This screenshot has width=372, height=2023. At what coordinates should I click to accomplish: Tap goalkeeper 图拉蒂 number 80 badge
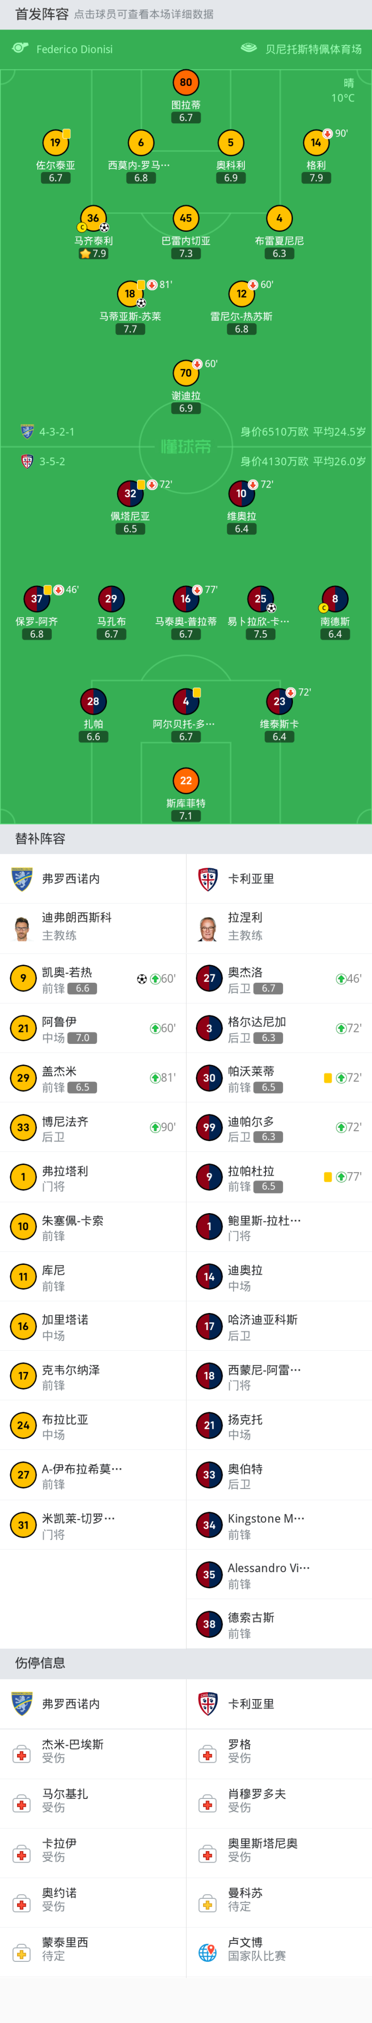(186, 82)
